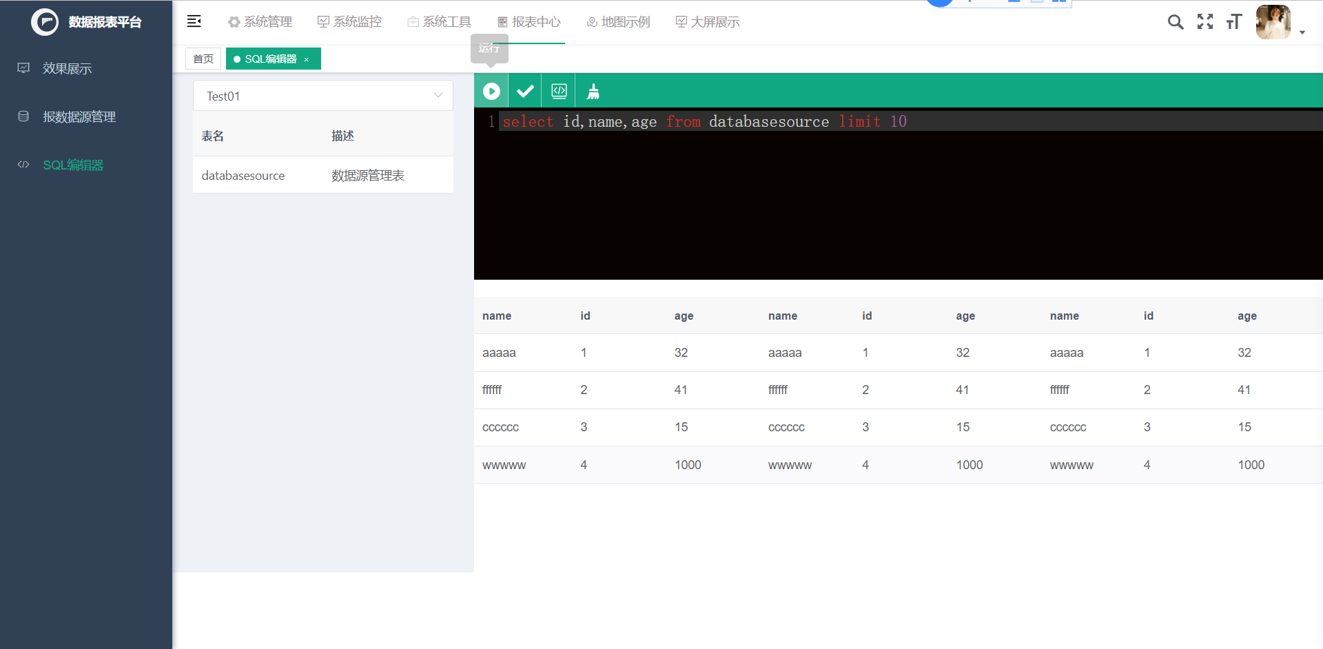Open the 报表中心 menu
This screenshot has height=649, width=1323.
tap(529, 21)
